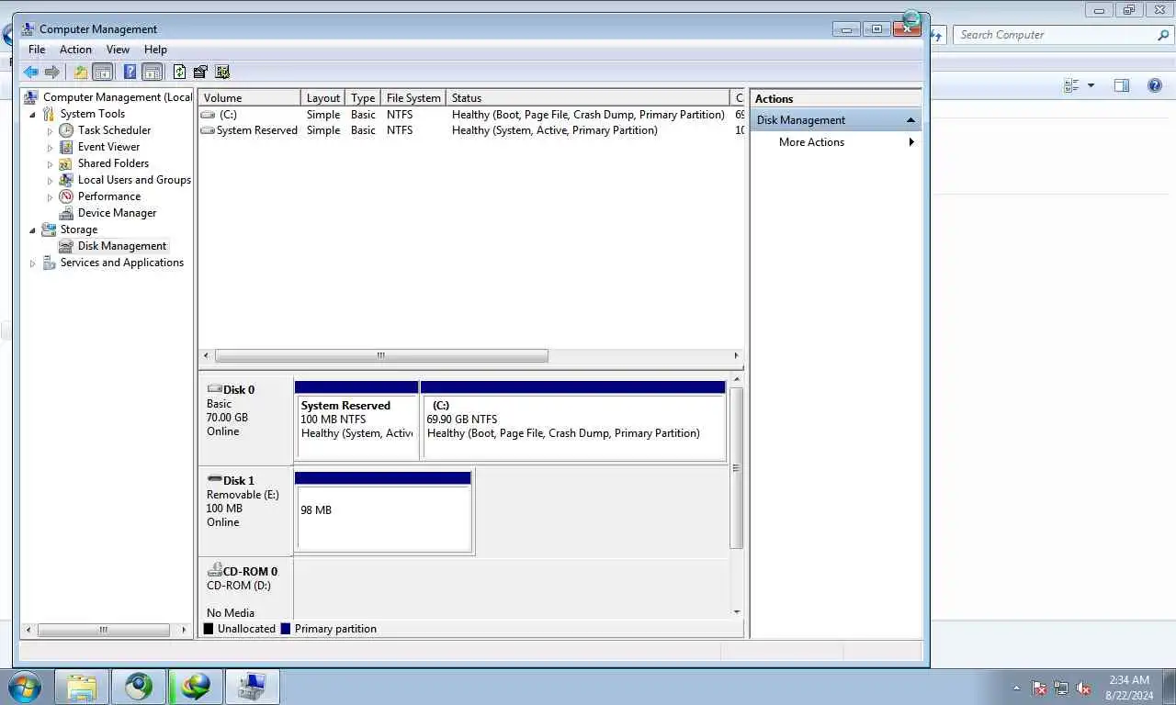Click the clock showing 2:34 AM
This screenshot has height=705, width=1176.
1129,680
